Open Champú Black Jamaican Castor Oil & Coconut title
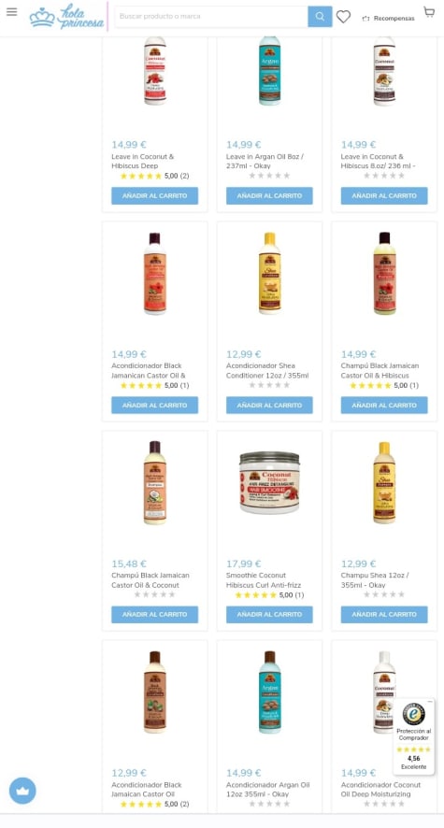 150,579
